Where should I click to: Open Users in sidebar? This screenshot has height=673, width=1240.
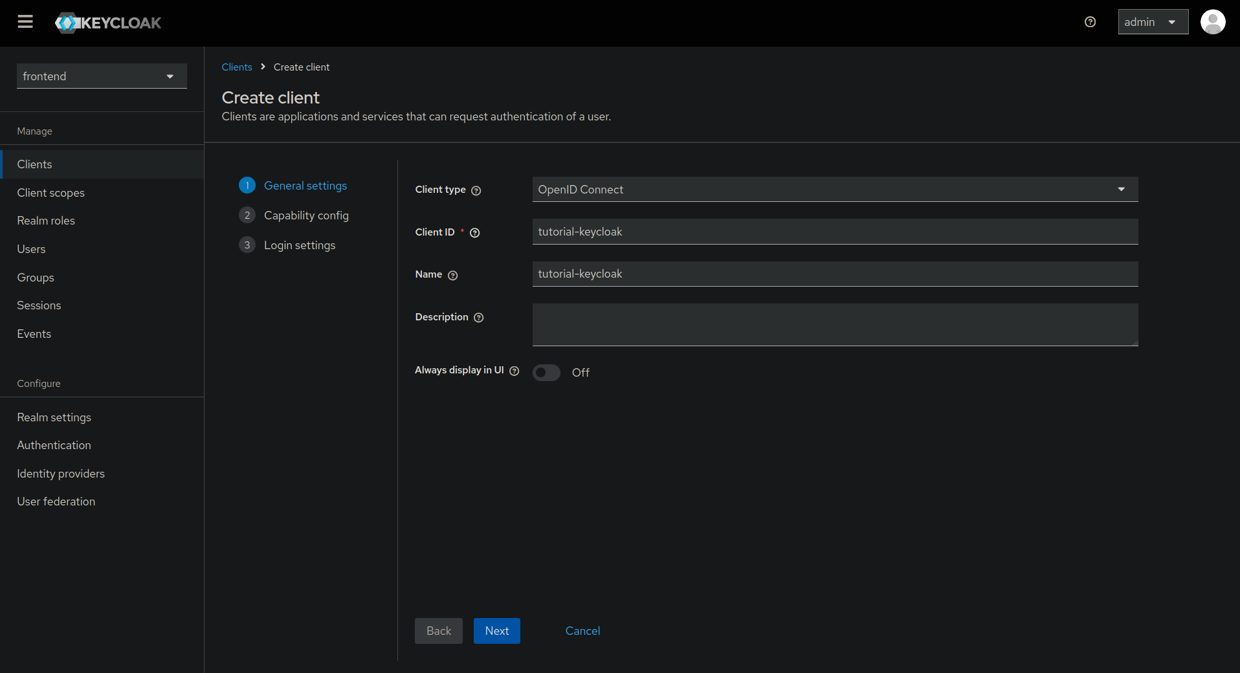[x=102, y=249]
